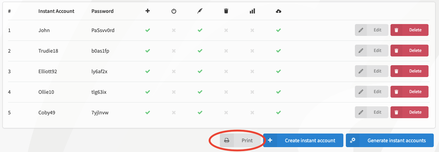Edit the Trudie18 account
This screenshot has width=439, height=152.
pyautogui.click(x=372, y=51)
